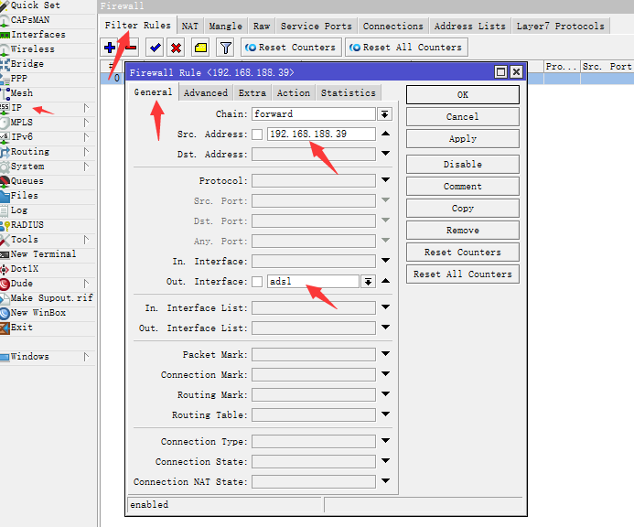634x527 pixels.
Task: Expand the Routing submenu in sidebar
Action: (x=86, y=152)
